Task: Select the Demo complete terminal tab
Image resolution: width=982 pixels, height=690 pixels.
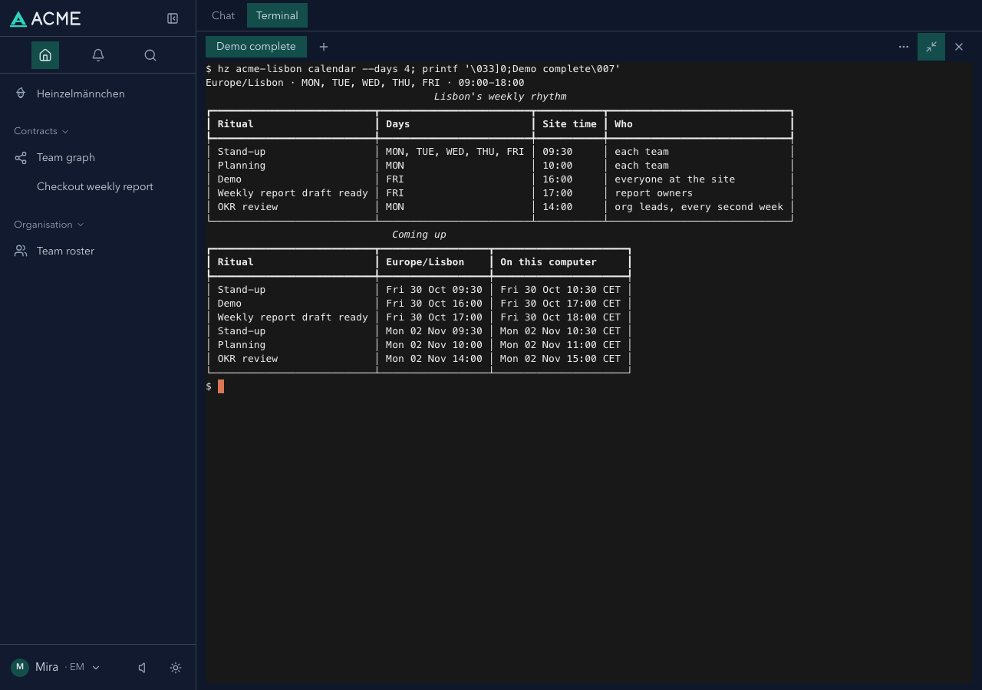Action: [256, 47]
